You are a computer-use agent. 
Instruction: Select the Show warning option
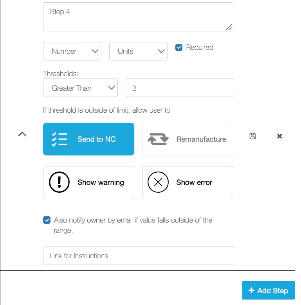88,182
